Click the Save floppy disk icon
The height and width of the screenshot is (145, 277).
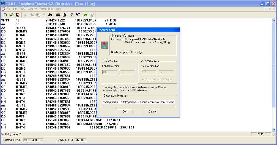18,15
